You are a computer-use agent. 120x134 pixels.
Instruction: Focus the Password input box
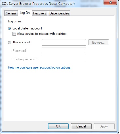(x=64, y=51)
